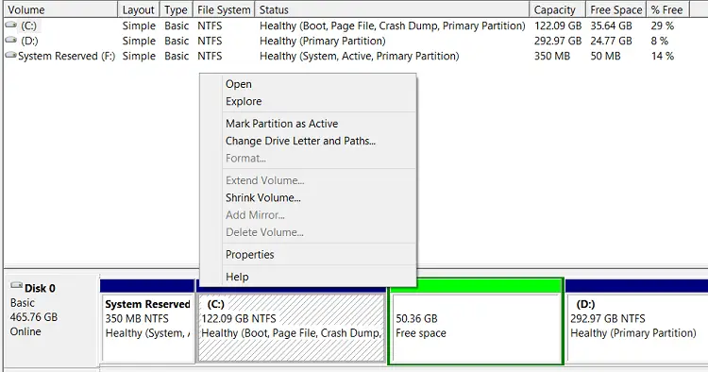Choose Explore in the context menu
The width and height of the screenshot is (708, 372).
244,101
